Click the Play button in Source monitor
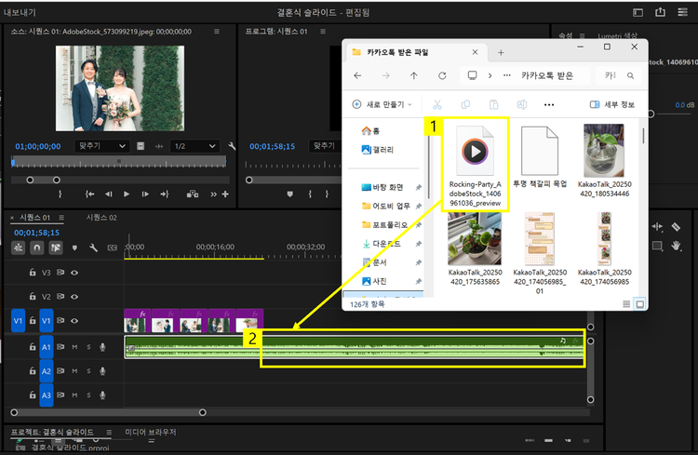Viewport: 698px width, 455px height. (x=127, y=194)
